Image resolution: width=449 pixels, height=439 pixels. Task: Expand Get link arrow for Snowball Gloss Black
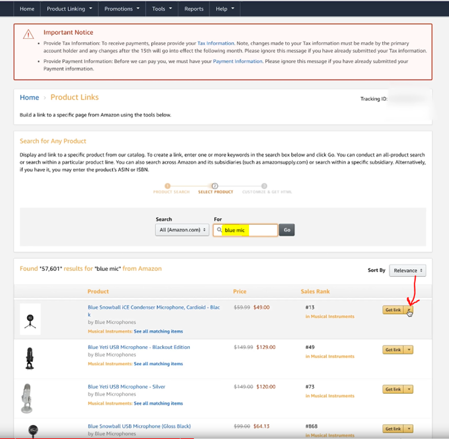[x=409, y=429]
